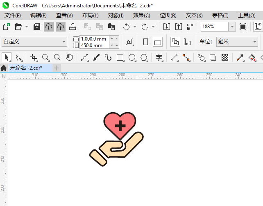Select the Transparency tool
This screenshot has width=263, height=206.
[225, 57]
